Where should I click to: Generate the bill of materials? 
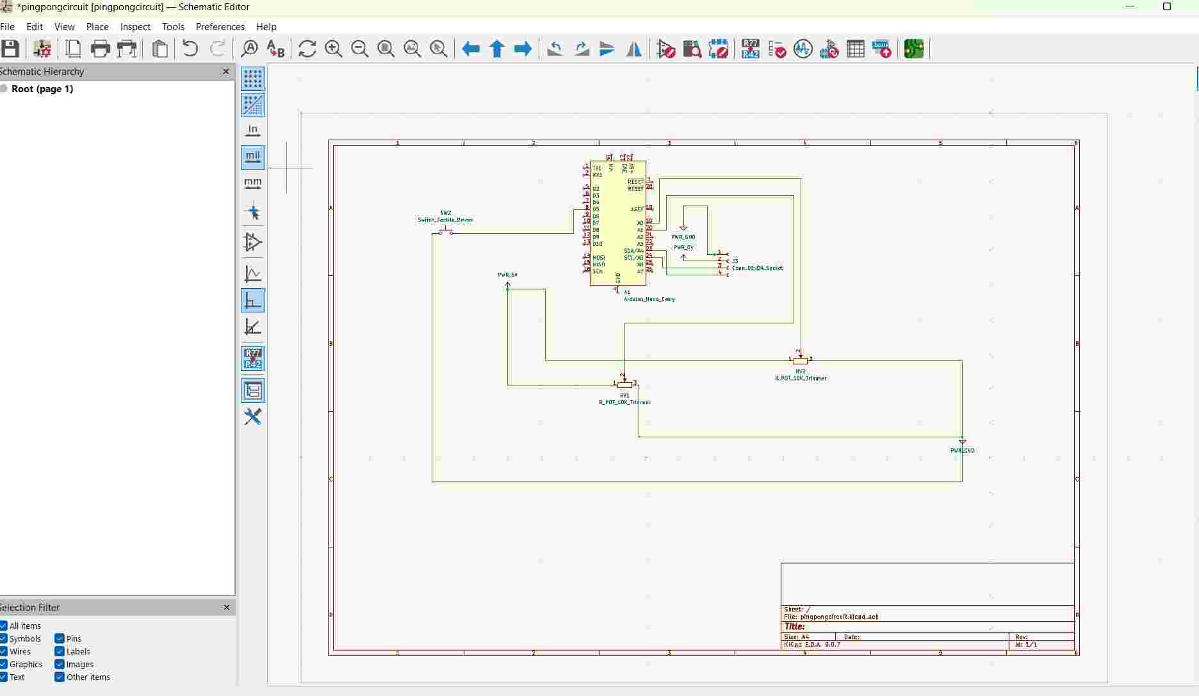883,49
